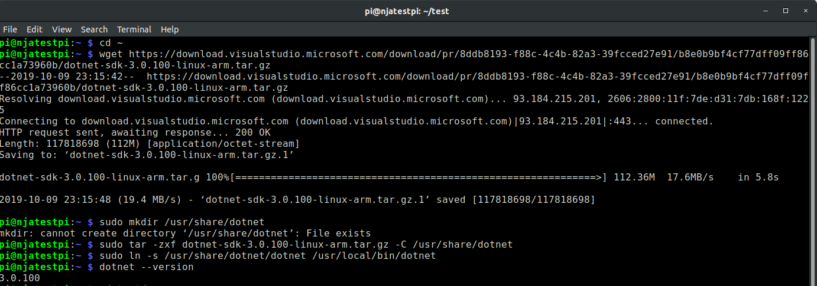Minimize the terminal window
Image resolution: width=817 pixels, height=286 pixels.
click(x=769, y=11)
